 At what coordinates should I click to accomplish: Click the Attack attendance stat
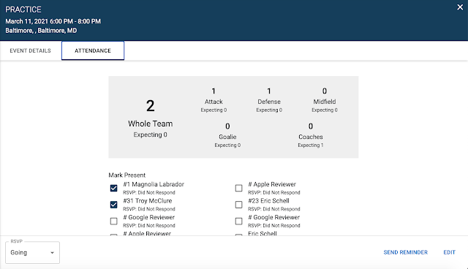pyautogui.click(x=214, y=100)
